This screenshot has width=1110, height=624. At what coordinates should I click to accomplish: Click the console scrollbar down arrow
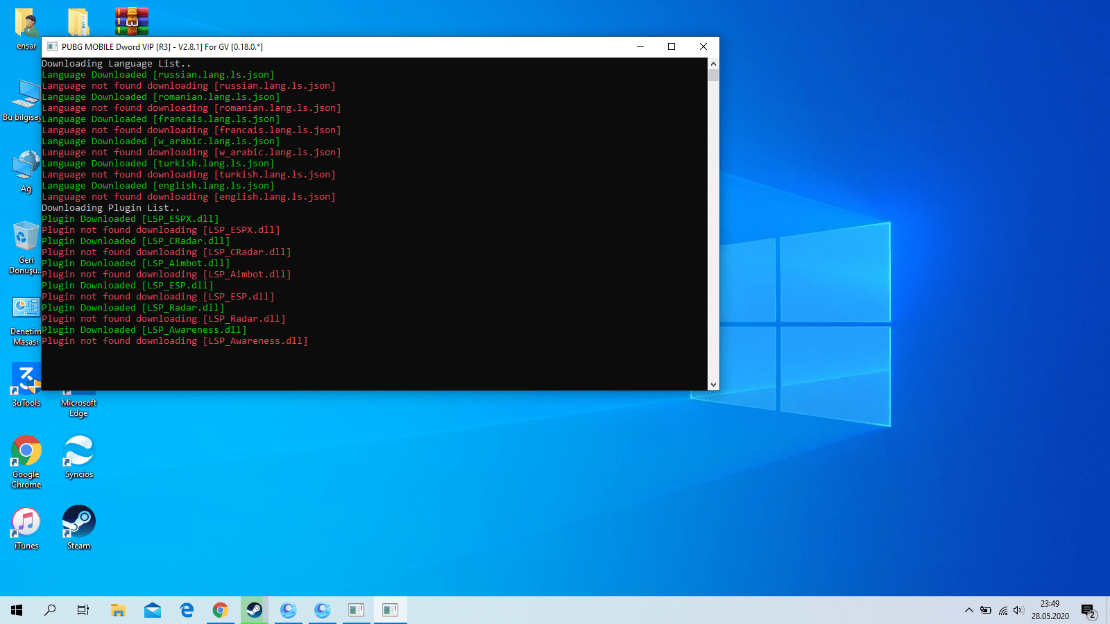[713, 385]
